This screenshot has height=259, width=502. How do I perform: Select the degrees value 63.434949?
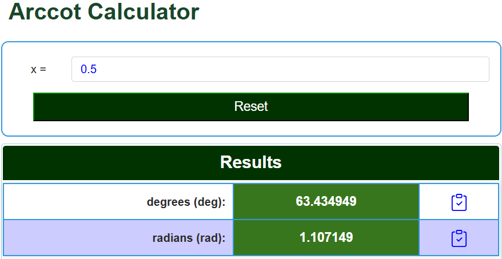326,201
